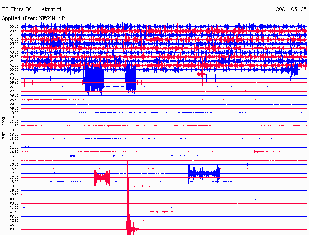The image size is (309, 235).
Task: Click the 16:00 time label
Action: tap(14, 164)
